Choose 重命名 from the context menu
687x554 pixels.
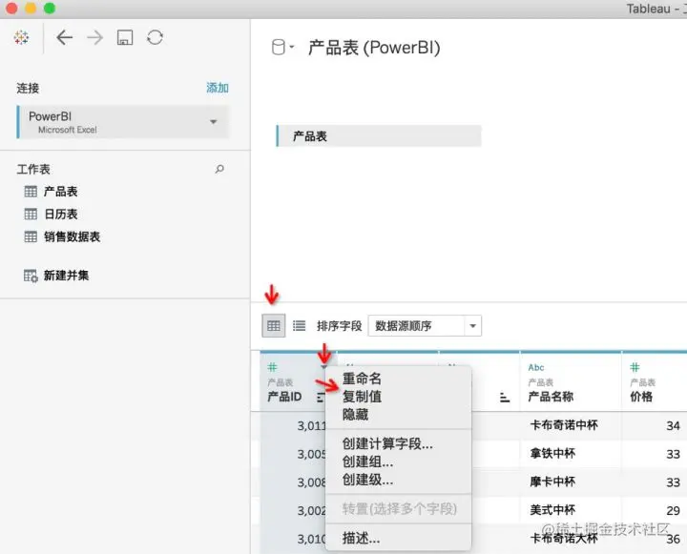point(362,379)
